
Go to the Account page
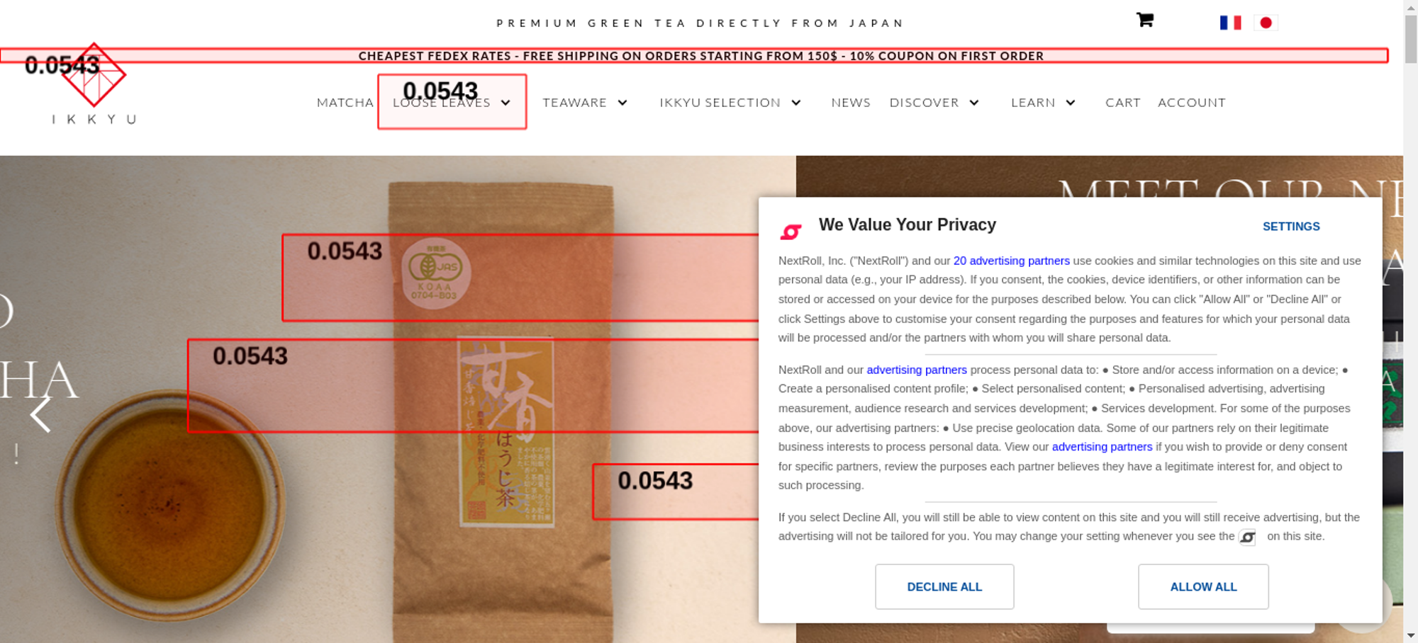(1191, 103)
